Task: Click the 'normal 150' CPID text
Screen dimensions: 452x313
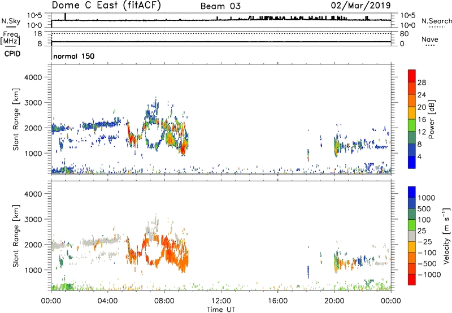Action: pos(74,56)
